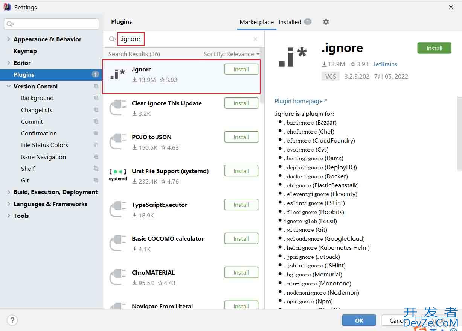Click project-level icon beside Confirmation

96,134
